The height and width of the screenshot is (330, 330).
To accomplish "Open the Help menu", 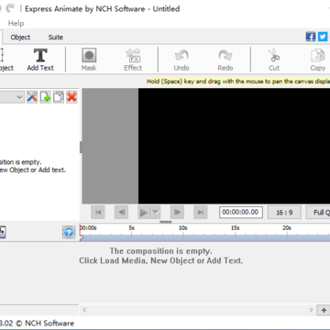I will 16,23.
